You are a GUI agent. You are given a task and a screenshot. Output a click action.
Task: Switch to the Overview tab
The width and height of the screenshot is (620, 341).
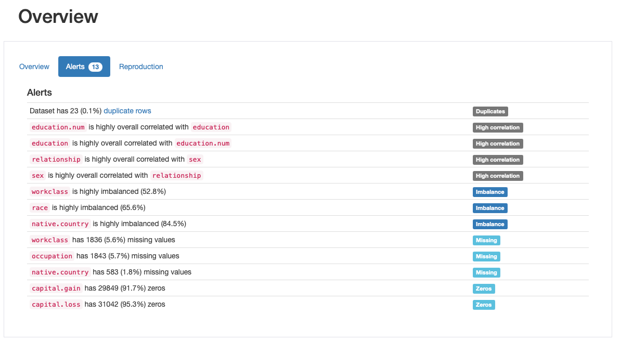click(x=34, y=67)
